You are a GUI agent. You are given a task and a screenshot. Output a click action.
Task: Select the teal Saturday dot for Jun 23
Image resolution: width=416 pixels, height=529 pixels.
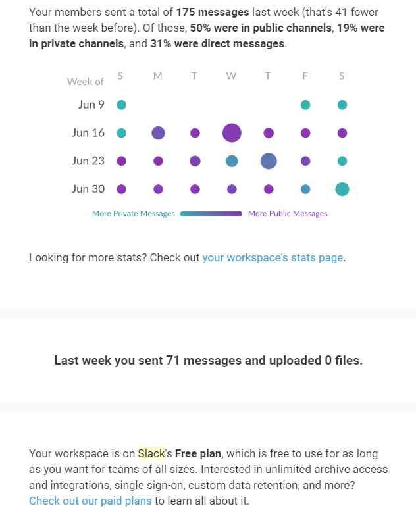click(342, 161)
